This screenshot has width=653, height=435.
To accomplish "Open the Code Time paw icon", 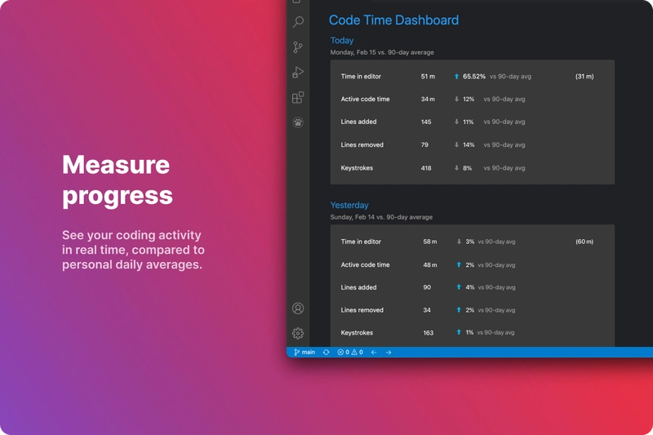I will point(298,122).
